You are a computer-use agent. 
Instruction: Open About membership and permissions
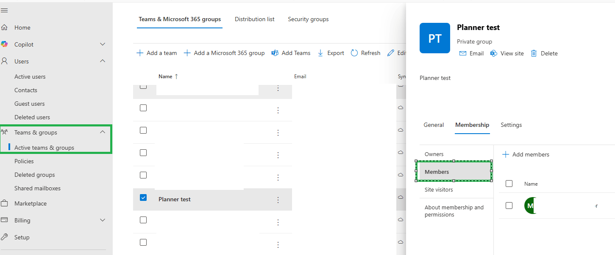coord(454,211)
